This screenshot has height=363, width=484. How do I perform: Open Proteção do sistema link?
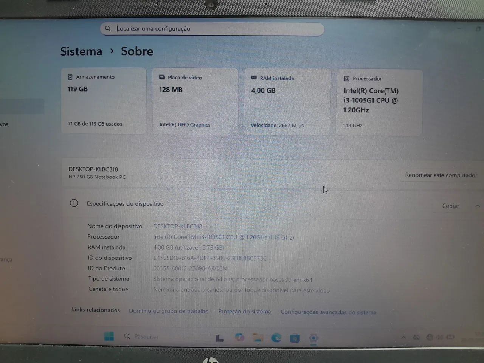(245, 312)
